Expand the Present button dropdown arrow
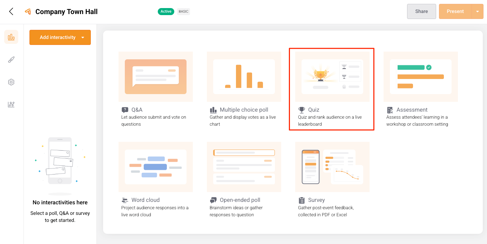The width and height of the screenshot is (487, 244). (x=477, y=12)
